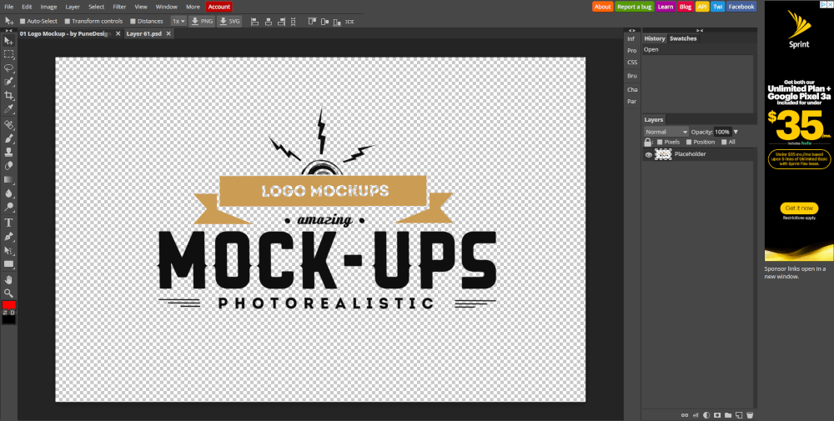Hide the Placeholder layer via eye icon

[x=648, y=155]
